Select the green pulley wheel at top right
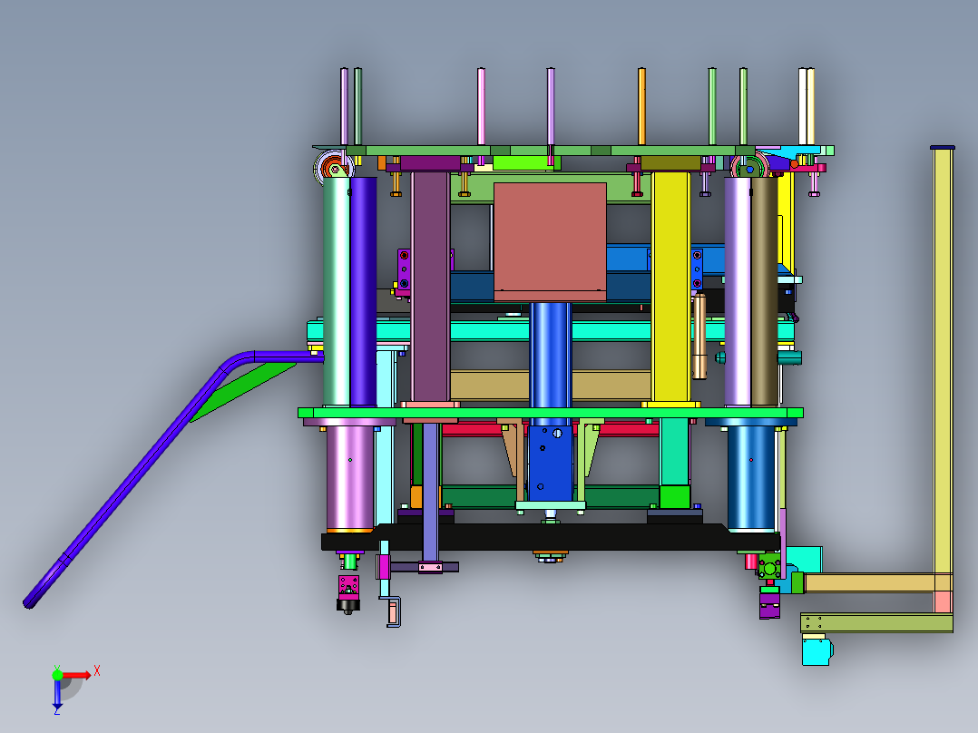 [x=749, y=167]
